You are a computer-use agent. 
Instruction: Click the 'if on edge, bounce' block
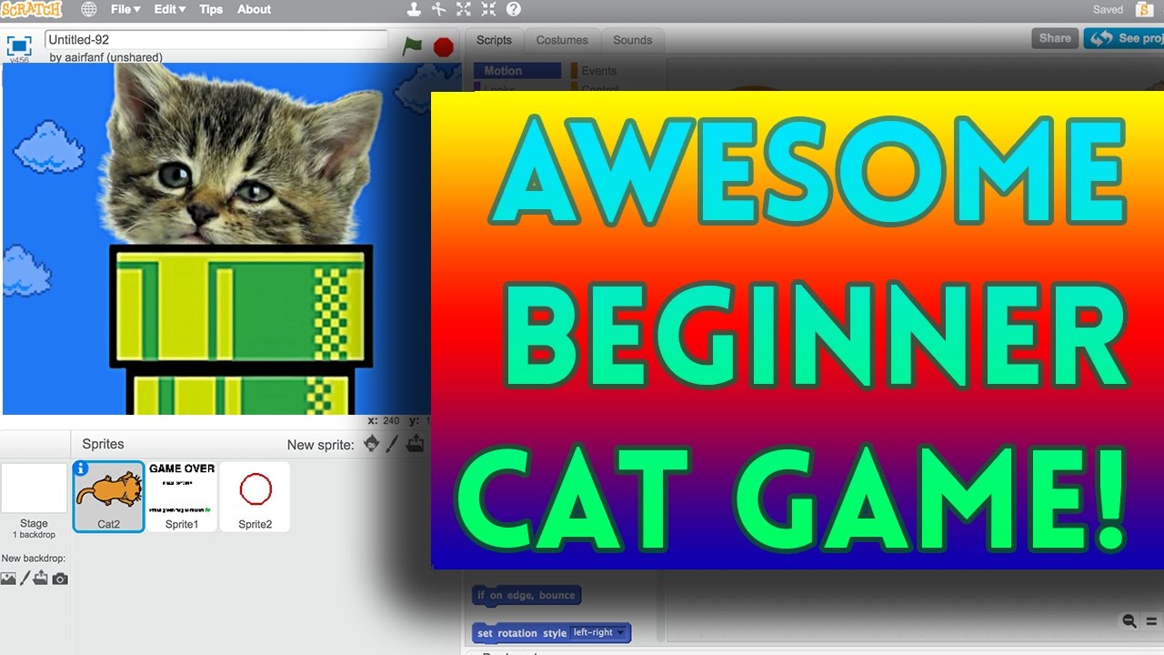(x=527, y=595)
